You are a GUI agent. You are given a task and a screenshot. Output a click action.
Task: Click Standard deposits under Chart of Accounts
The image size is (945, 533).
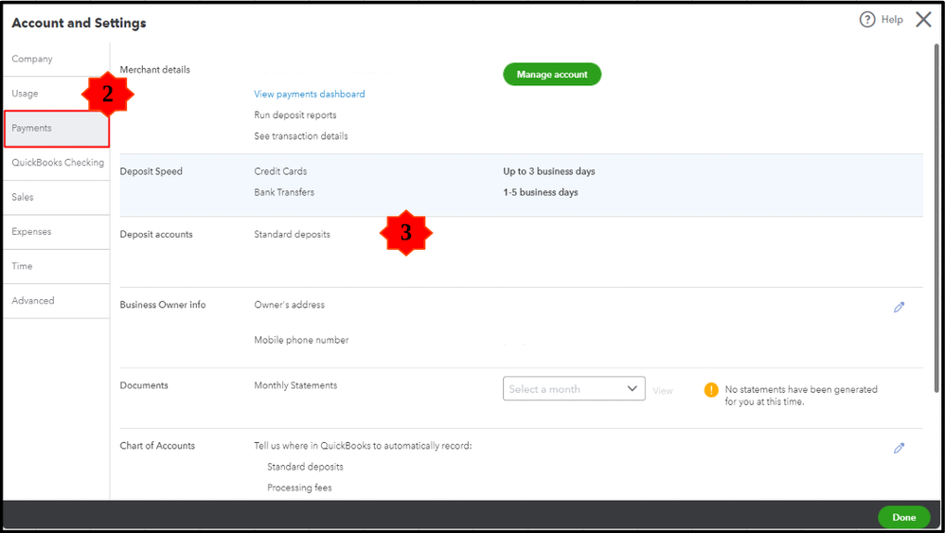pos(305,467)
